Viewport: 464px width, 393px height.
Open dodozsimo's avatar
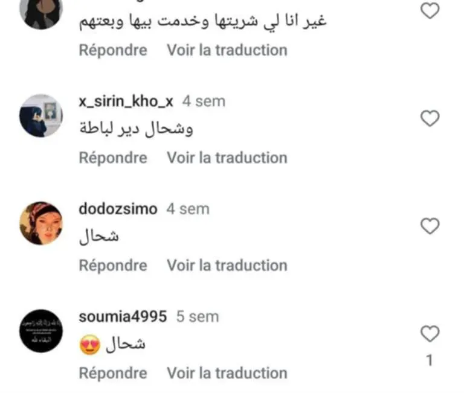click(41, 223)
